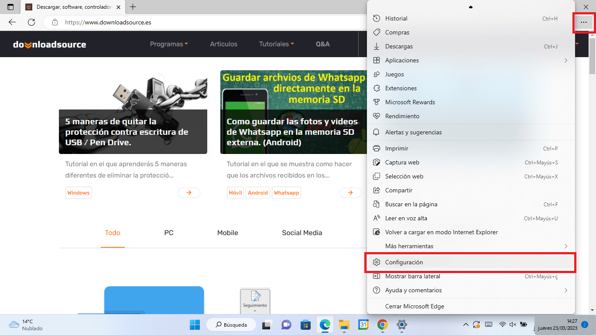
Task: Open Settings gear on taskbar
Action: click(402, 325)
